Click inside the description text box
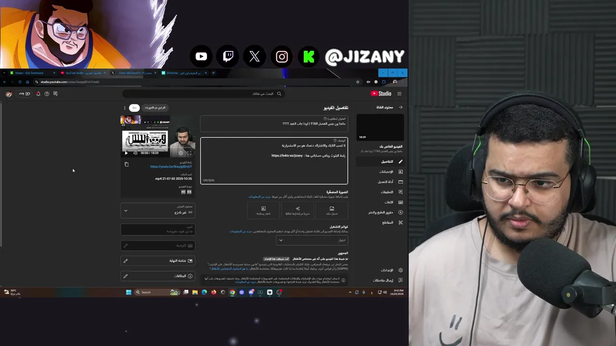The image size is (616, 346). [274, 161]
